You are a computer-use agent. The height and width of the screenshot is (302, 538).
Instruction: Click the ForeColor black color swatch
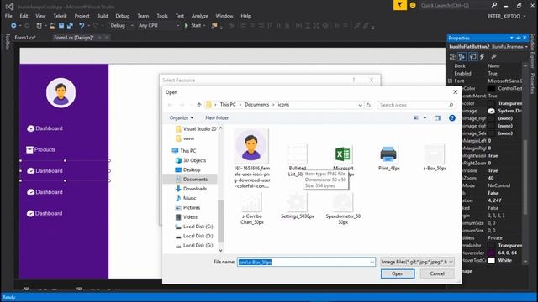491,89
